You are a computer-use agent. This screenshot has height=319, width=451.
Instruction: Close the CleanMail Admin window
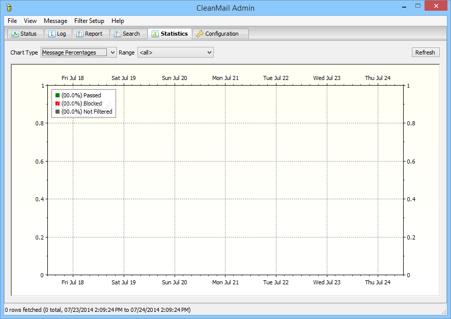[x=436, y=6]
